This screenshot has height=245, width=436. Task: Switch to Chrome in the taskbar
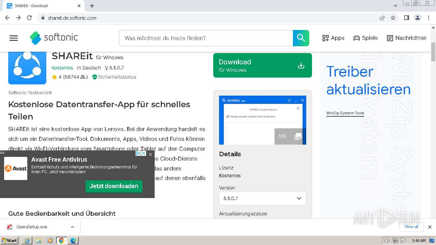pyautogui.click(x=62, y=241)
